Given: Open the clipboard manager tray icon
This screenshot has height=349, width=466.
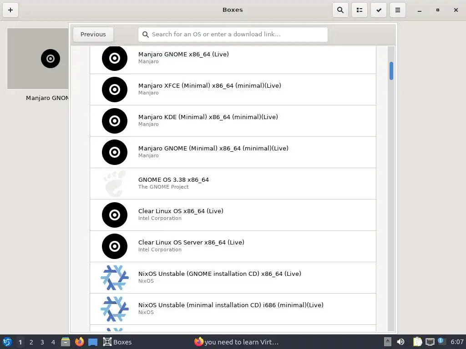Looking at the screenshot, I should (x=417, y=342).
